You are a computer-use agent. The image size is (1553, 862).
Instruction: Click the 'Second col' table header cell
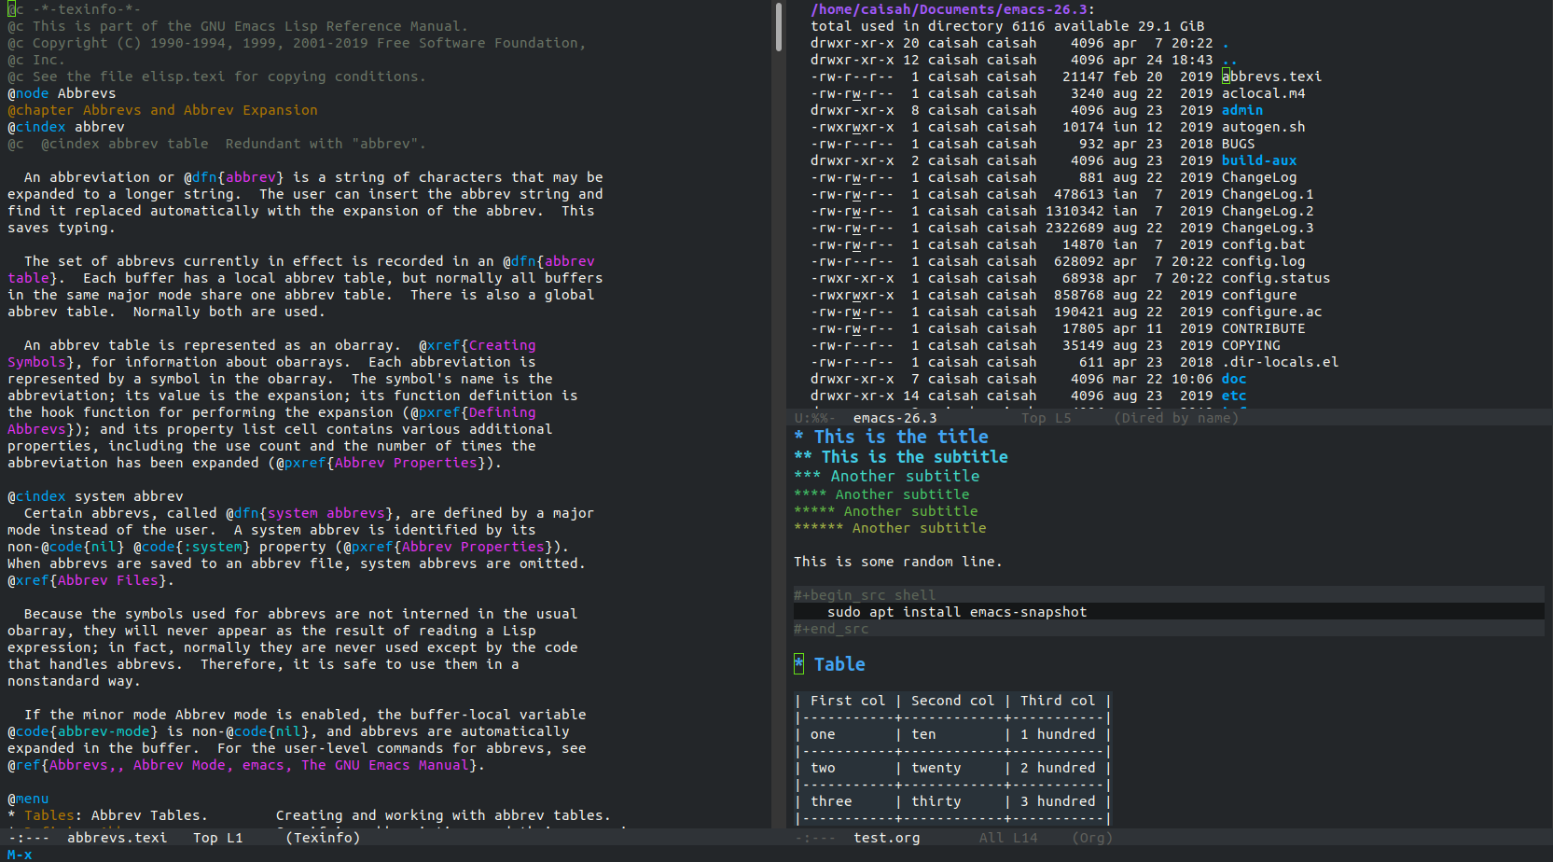pyautogui.click(x=953, y=701)
